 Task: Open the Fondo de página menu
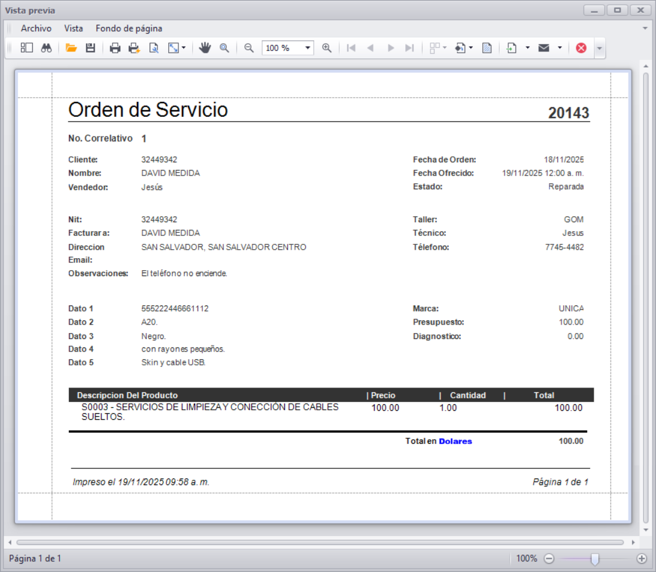[129, 28]
